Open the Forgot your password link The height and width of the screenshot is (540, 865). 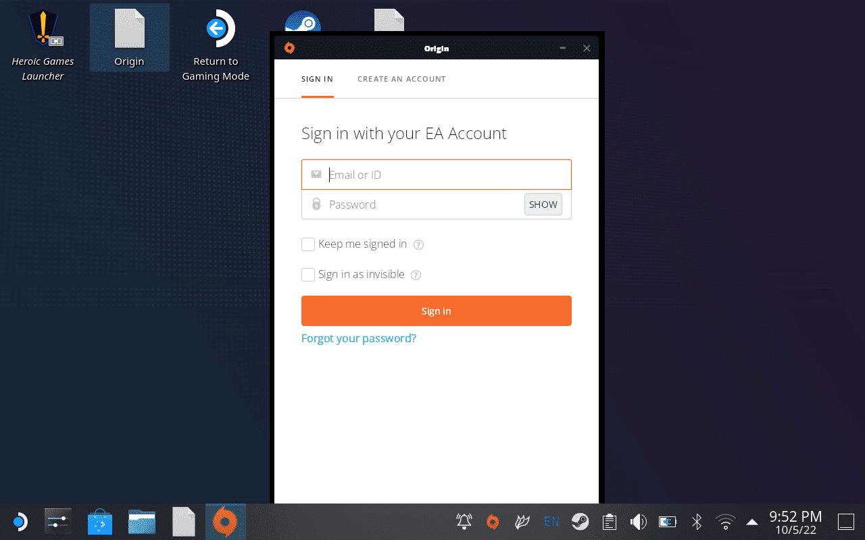pos(359,338)
